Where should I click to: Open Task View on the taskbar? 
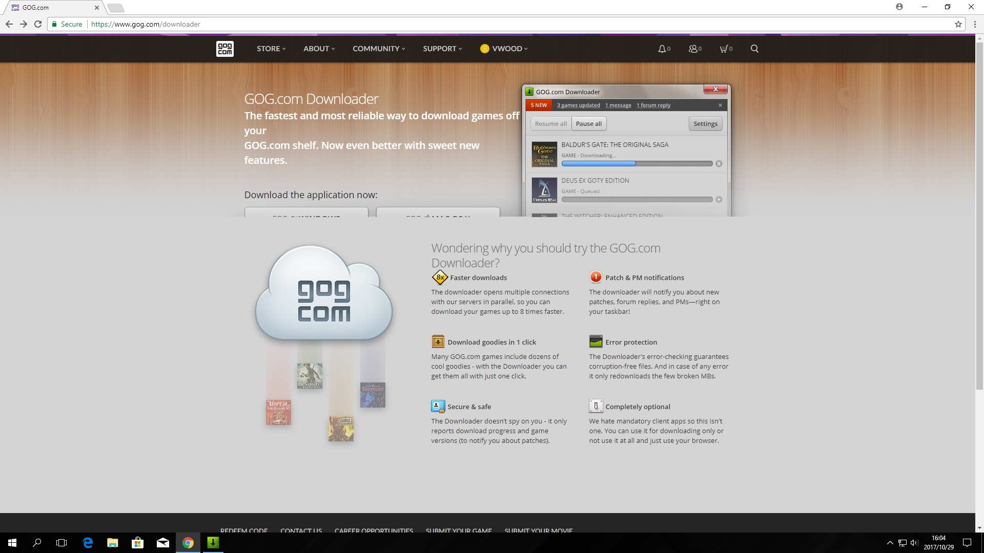(61, 543)
